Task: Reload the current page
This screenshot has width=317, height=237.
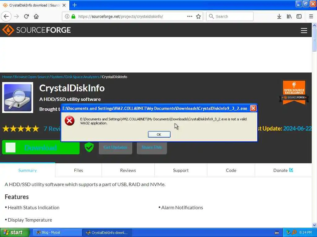Action: (26, 16)
